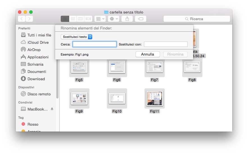The image size is (248, 154).
Task: Select AirDrop in the sidebar
Action: point(31,50)
